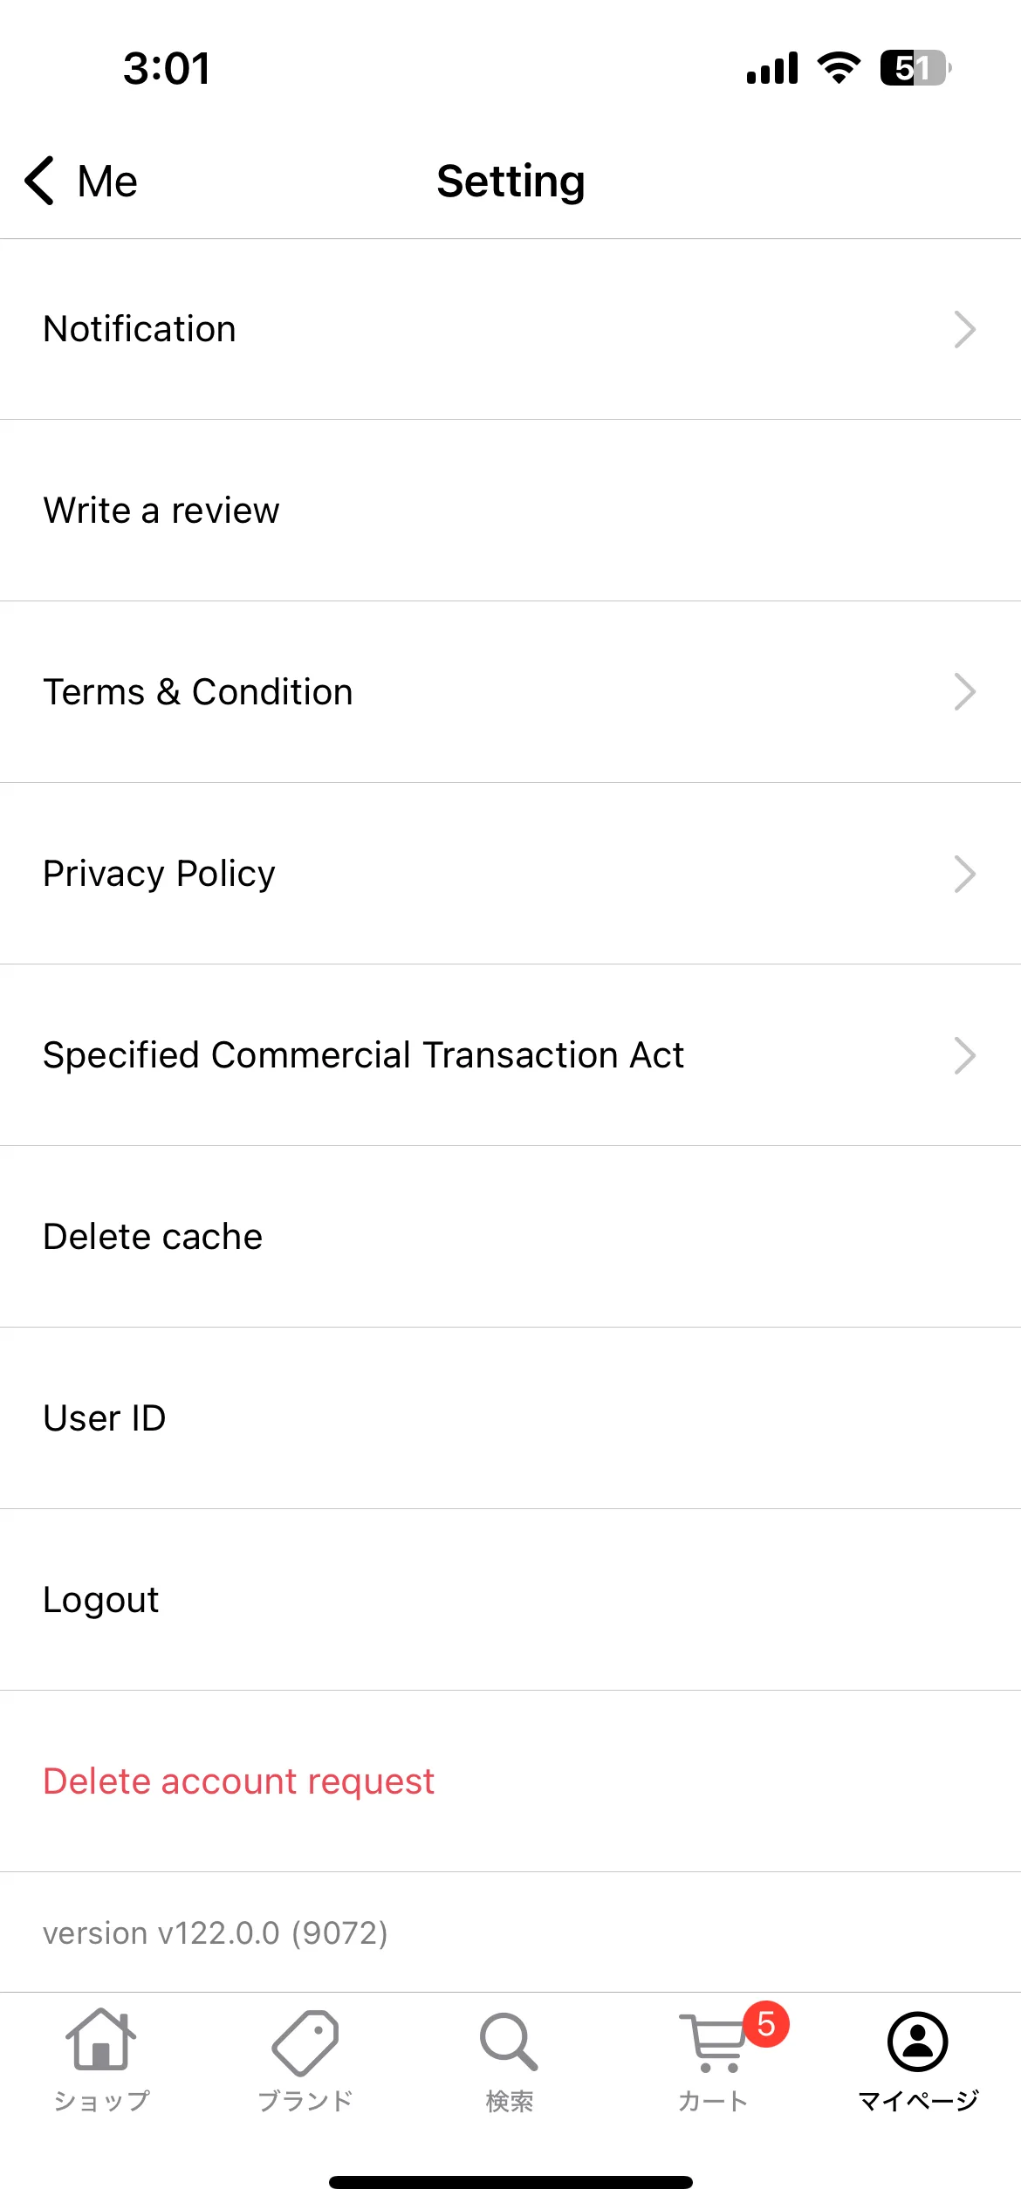Screen dimensions: 1021x2210
Task: Tap the Me back label
Action: pos(107,182)
